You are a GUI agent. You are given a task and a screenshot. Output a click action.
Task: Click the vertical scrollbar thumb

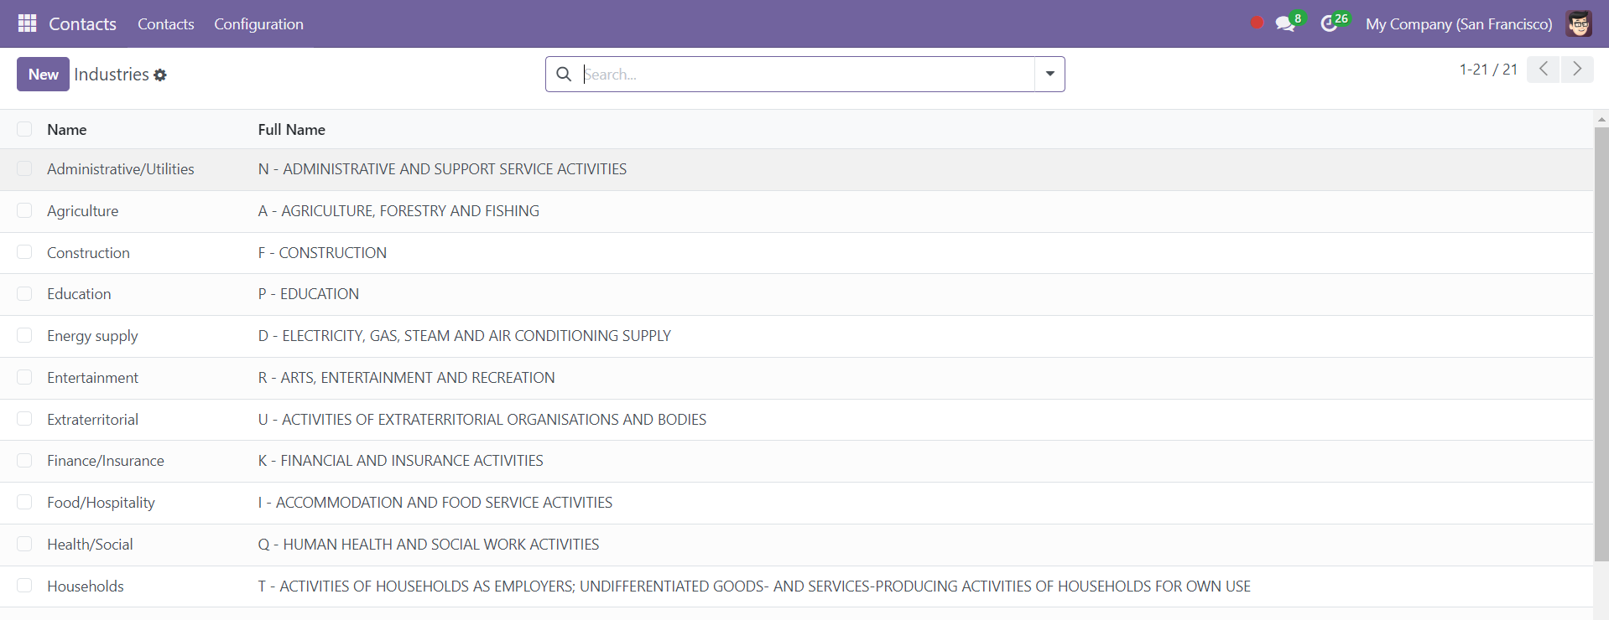point(1601,344)
